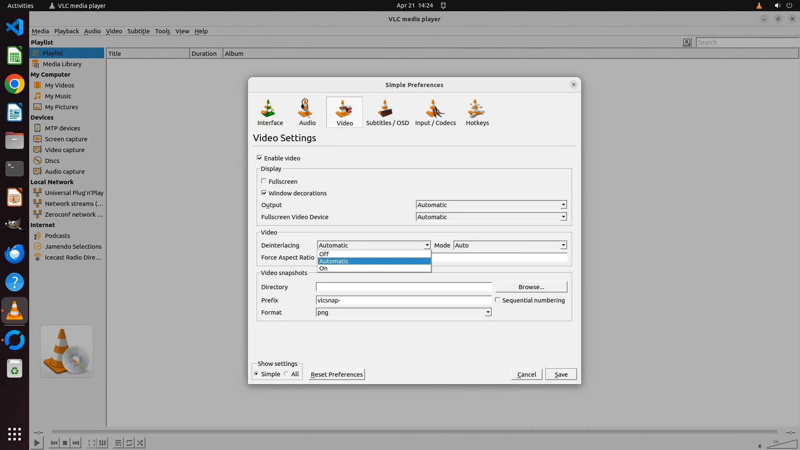Viewport: 800px width, 450px height.
Task: Expand the Output dropdown
Action: [491, 205]
